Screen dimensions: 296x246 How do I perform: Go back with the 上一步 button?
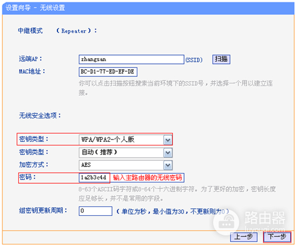[x=244, y=237]
